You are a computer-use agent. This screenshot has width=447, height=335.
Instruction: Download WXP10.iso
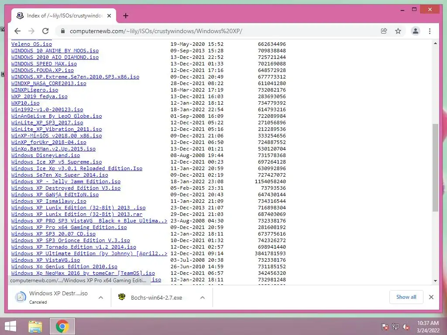tap(25, 103)
